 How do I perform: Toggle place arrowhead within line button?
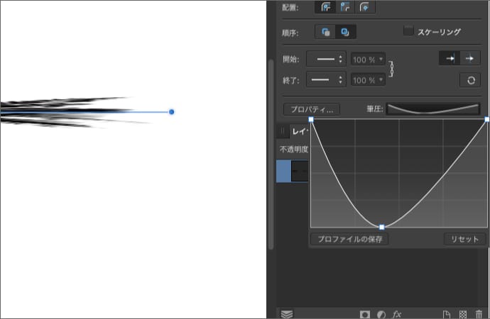(450, 58)
